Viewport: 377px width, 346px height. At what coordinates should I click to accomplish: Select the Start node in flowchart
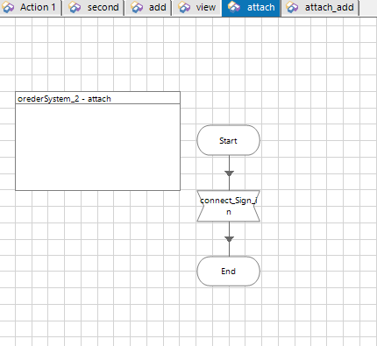point(229,140)
